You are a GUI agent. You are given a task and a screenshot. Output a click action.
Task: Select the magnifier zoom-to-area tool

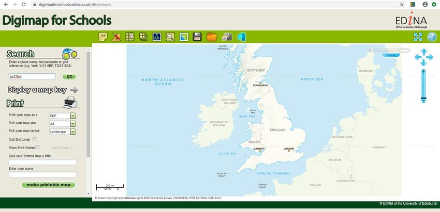click(x=170, y=37)
